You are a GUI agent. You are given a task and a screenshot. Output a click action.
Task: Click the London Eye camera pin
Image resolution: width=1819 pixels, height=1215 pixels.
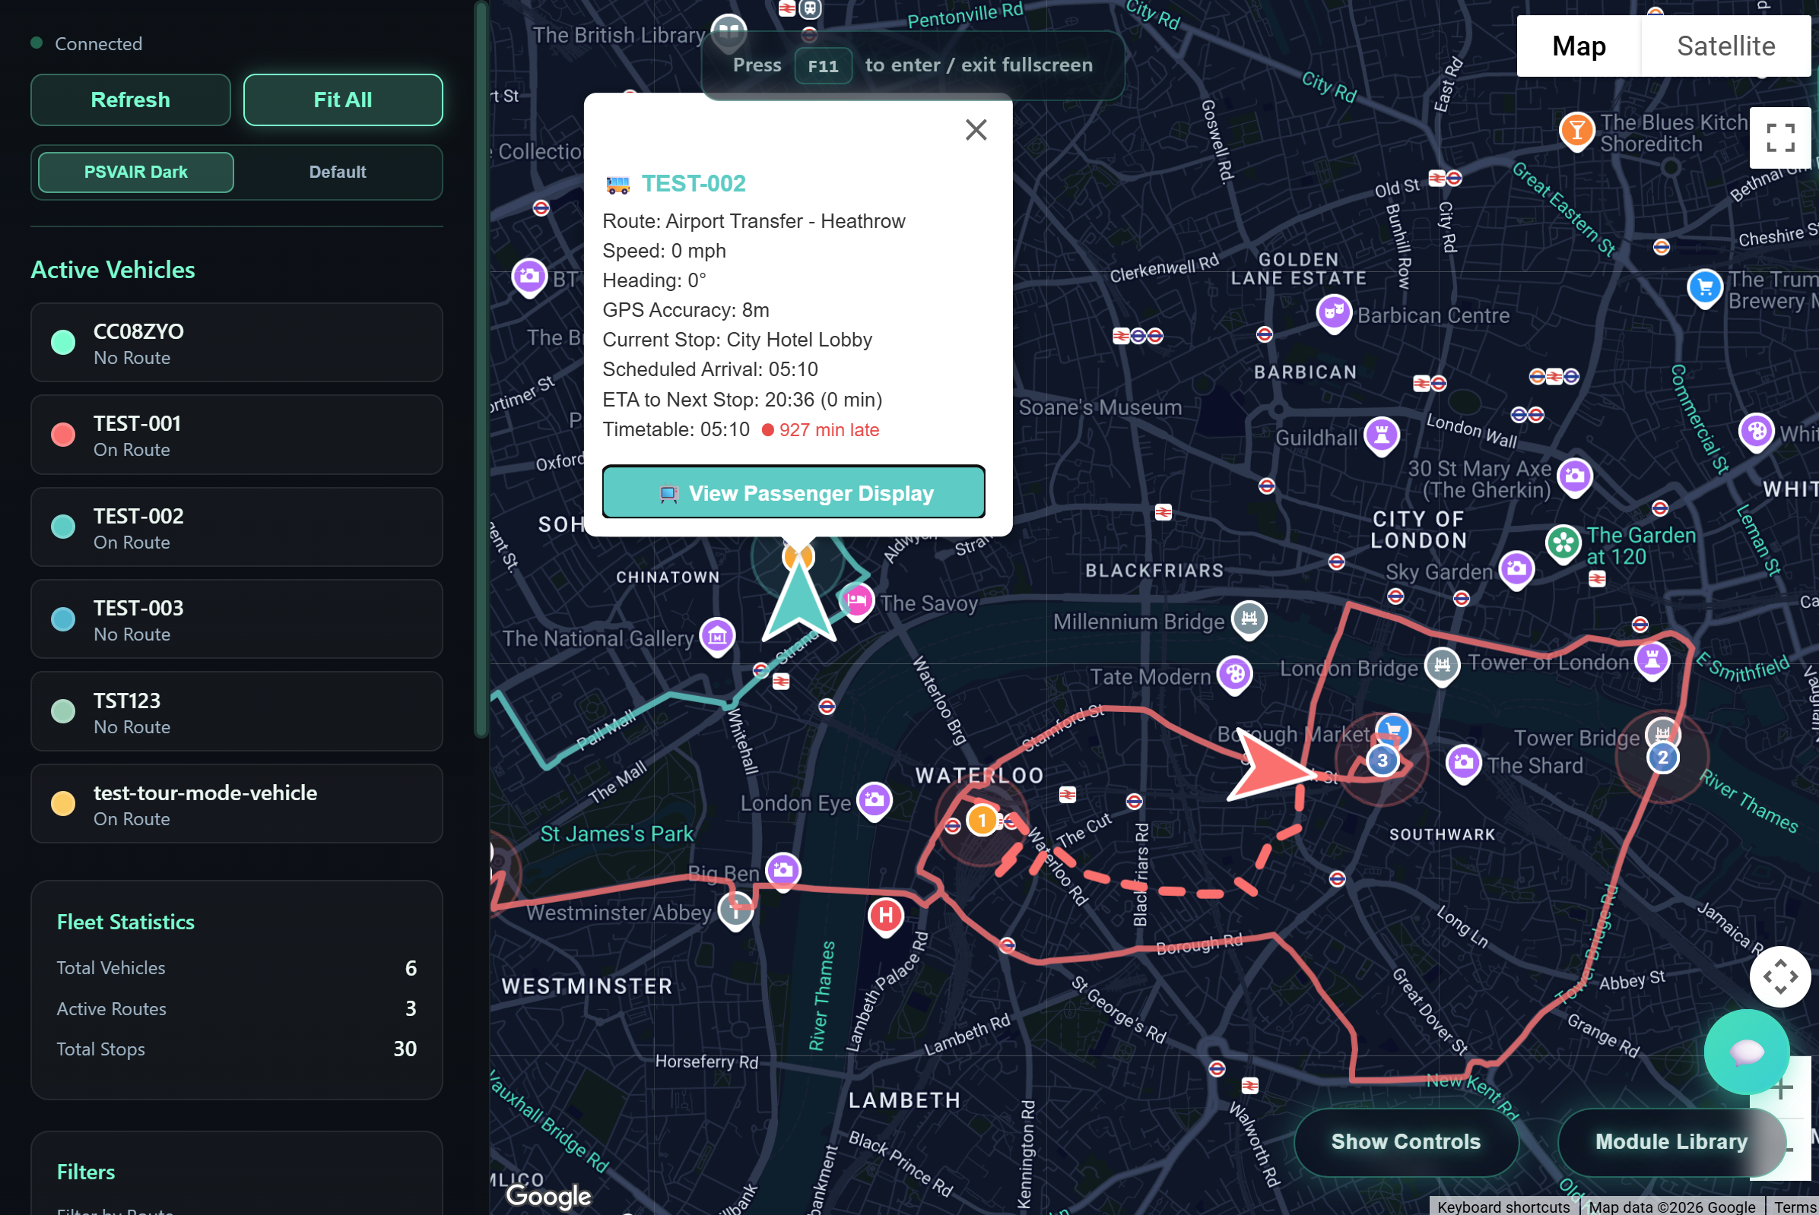(874, 800)
